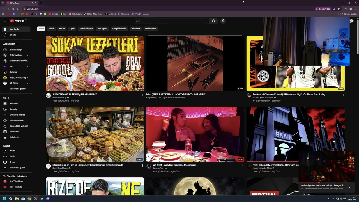Select the İzlenenler filter chip
359x202 pixels.
pyautogui.click(x=136, y=29)
